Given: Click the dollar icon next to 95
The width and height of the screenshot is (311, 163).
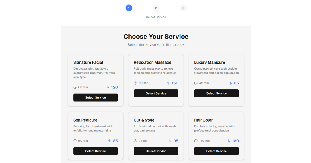Looking at the screenshot, I should 170,141.
